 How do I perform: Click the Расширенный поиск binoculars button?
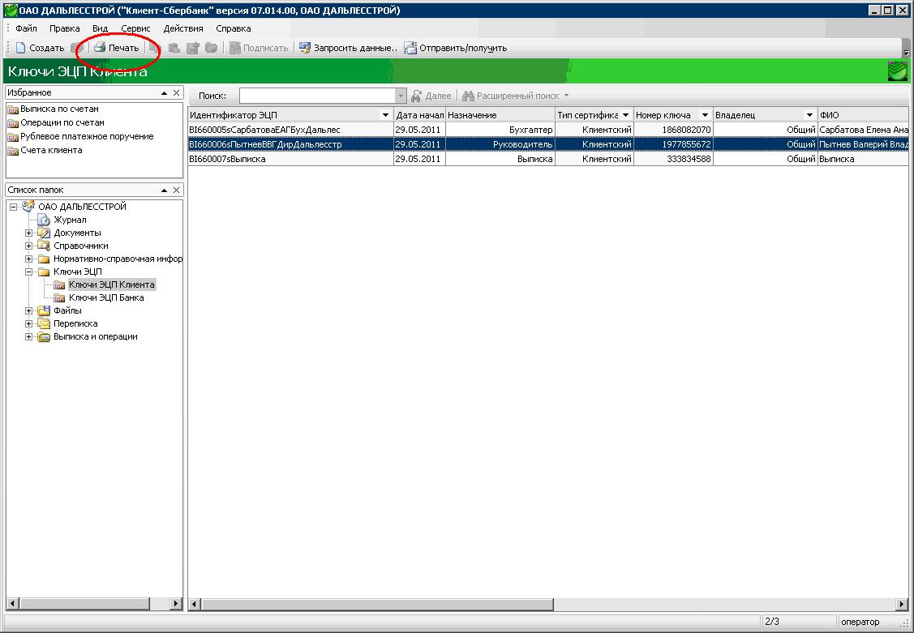pyautogui.click(x=511, y=96)
